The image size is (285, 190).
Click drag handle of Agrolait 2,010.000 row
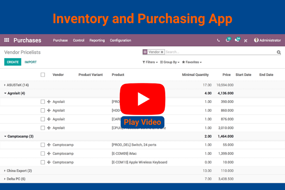click(x=49, y=128)
